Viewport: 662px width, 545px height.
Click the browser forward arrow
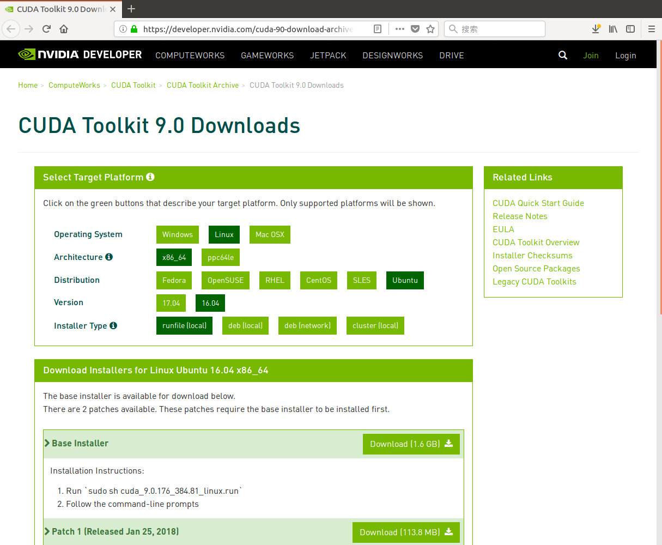click(29, 29)
